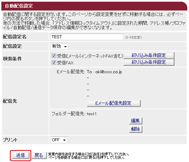This screenshot has width=189, height=162.
Task: Open the Eメール配信先設定 button
Action: click(x=114, y=103)
